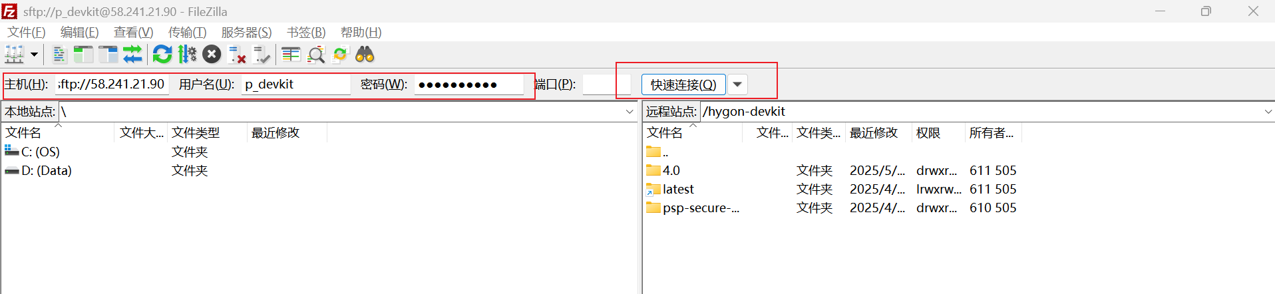Click the 端口 port field
The height and width of the screenshot is (294, 1275).
point(606,84)
